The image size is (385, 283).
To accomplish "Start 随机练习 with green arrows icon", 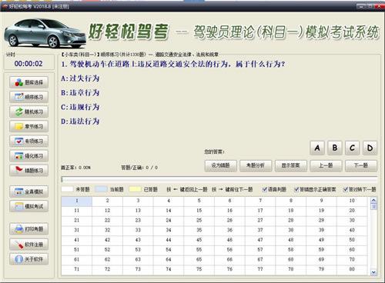I will coord(28,112).
